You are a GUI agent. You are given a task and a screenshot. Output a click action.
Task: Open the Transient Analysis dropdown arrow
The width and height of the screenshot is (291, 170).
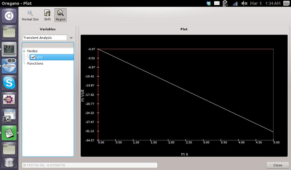(71, 38)
